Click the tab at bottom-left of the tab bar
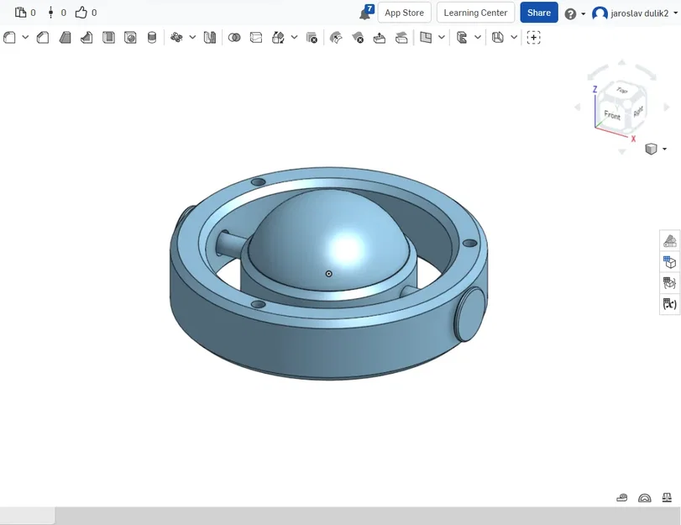Viewport: 681px width, 525px height. click(28, 516)
